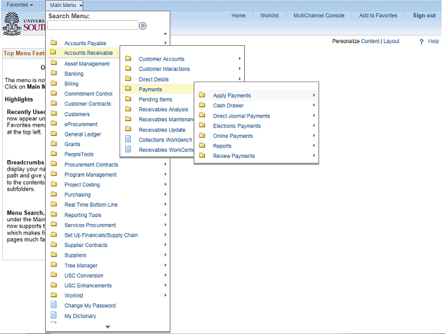Expand the Apply Payments submenu arrow
The image size is (445, 334).
click(x=314, y=95)
